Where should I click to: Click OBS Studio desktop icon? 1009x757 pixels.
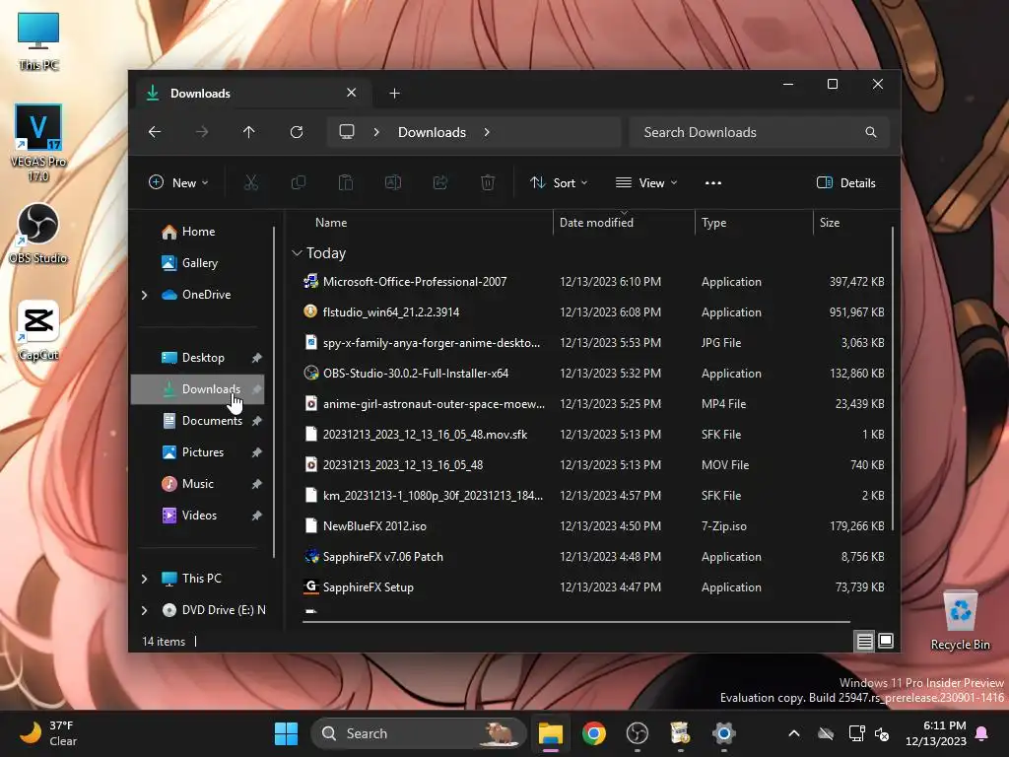pos(38,233)
